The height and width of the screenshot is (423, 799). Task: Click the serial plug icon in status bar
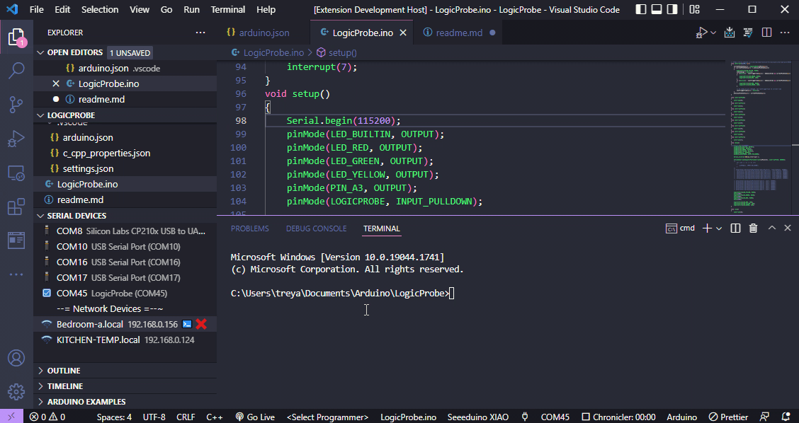(x=524, y=417)
